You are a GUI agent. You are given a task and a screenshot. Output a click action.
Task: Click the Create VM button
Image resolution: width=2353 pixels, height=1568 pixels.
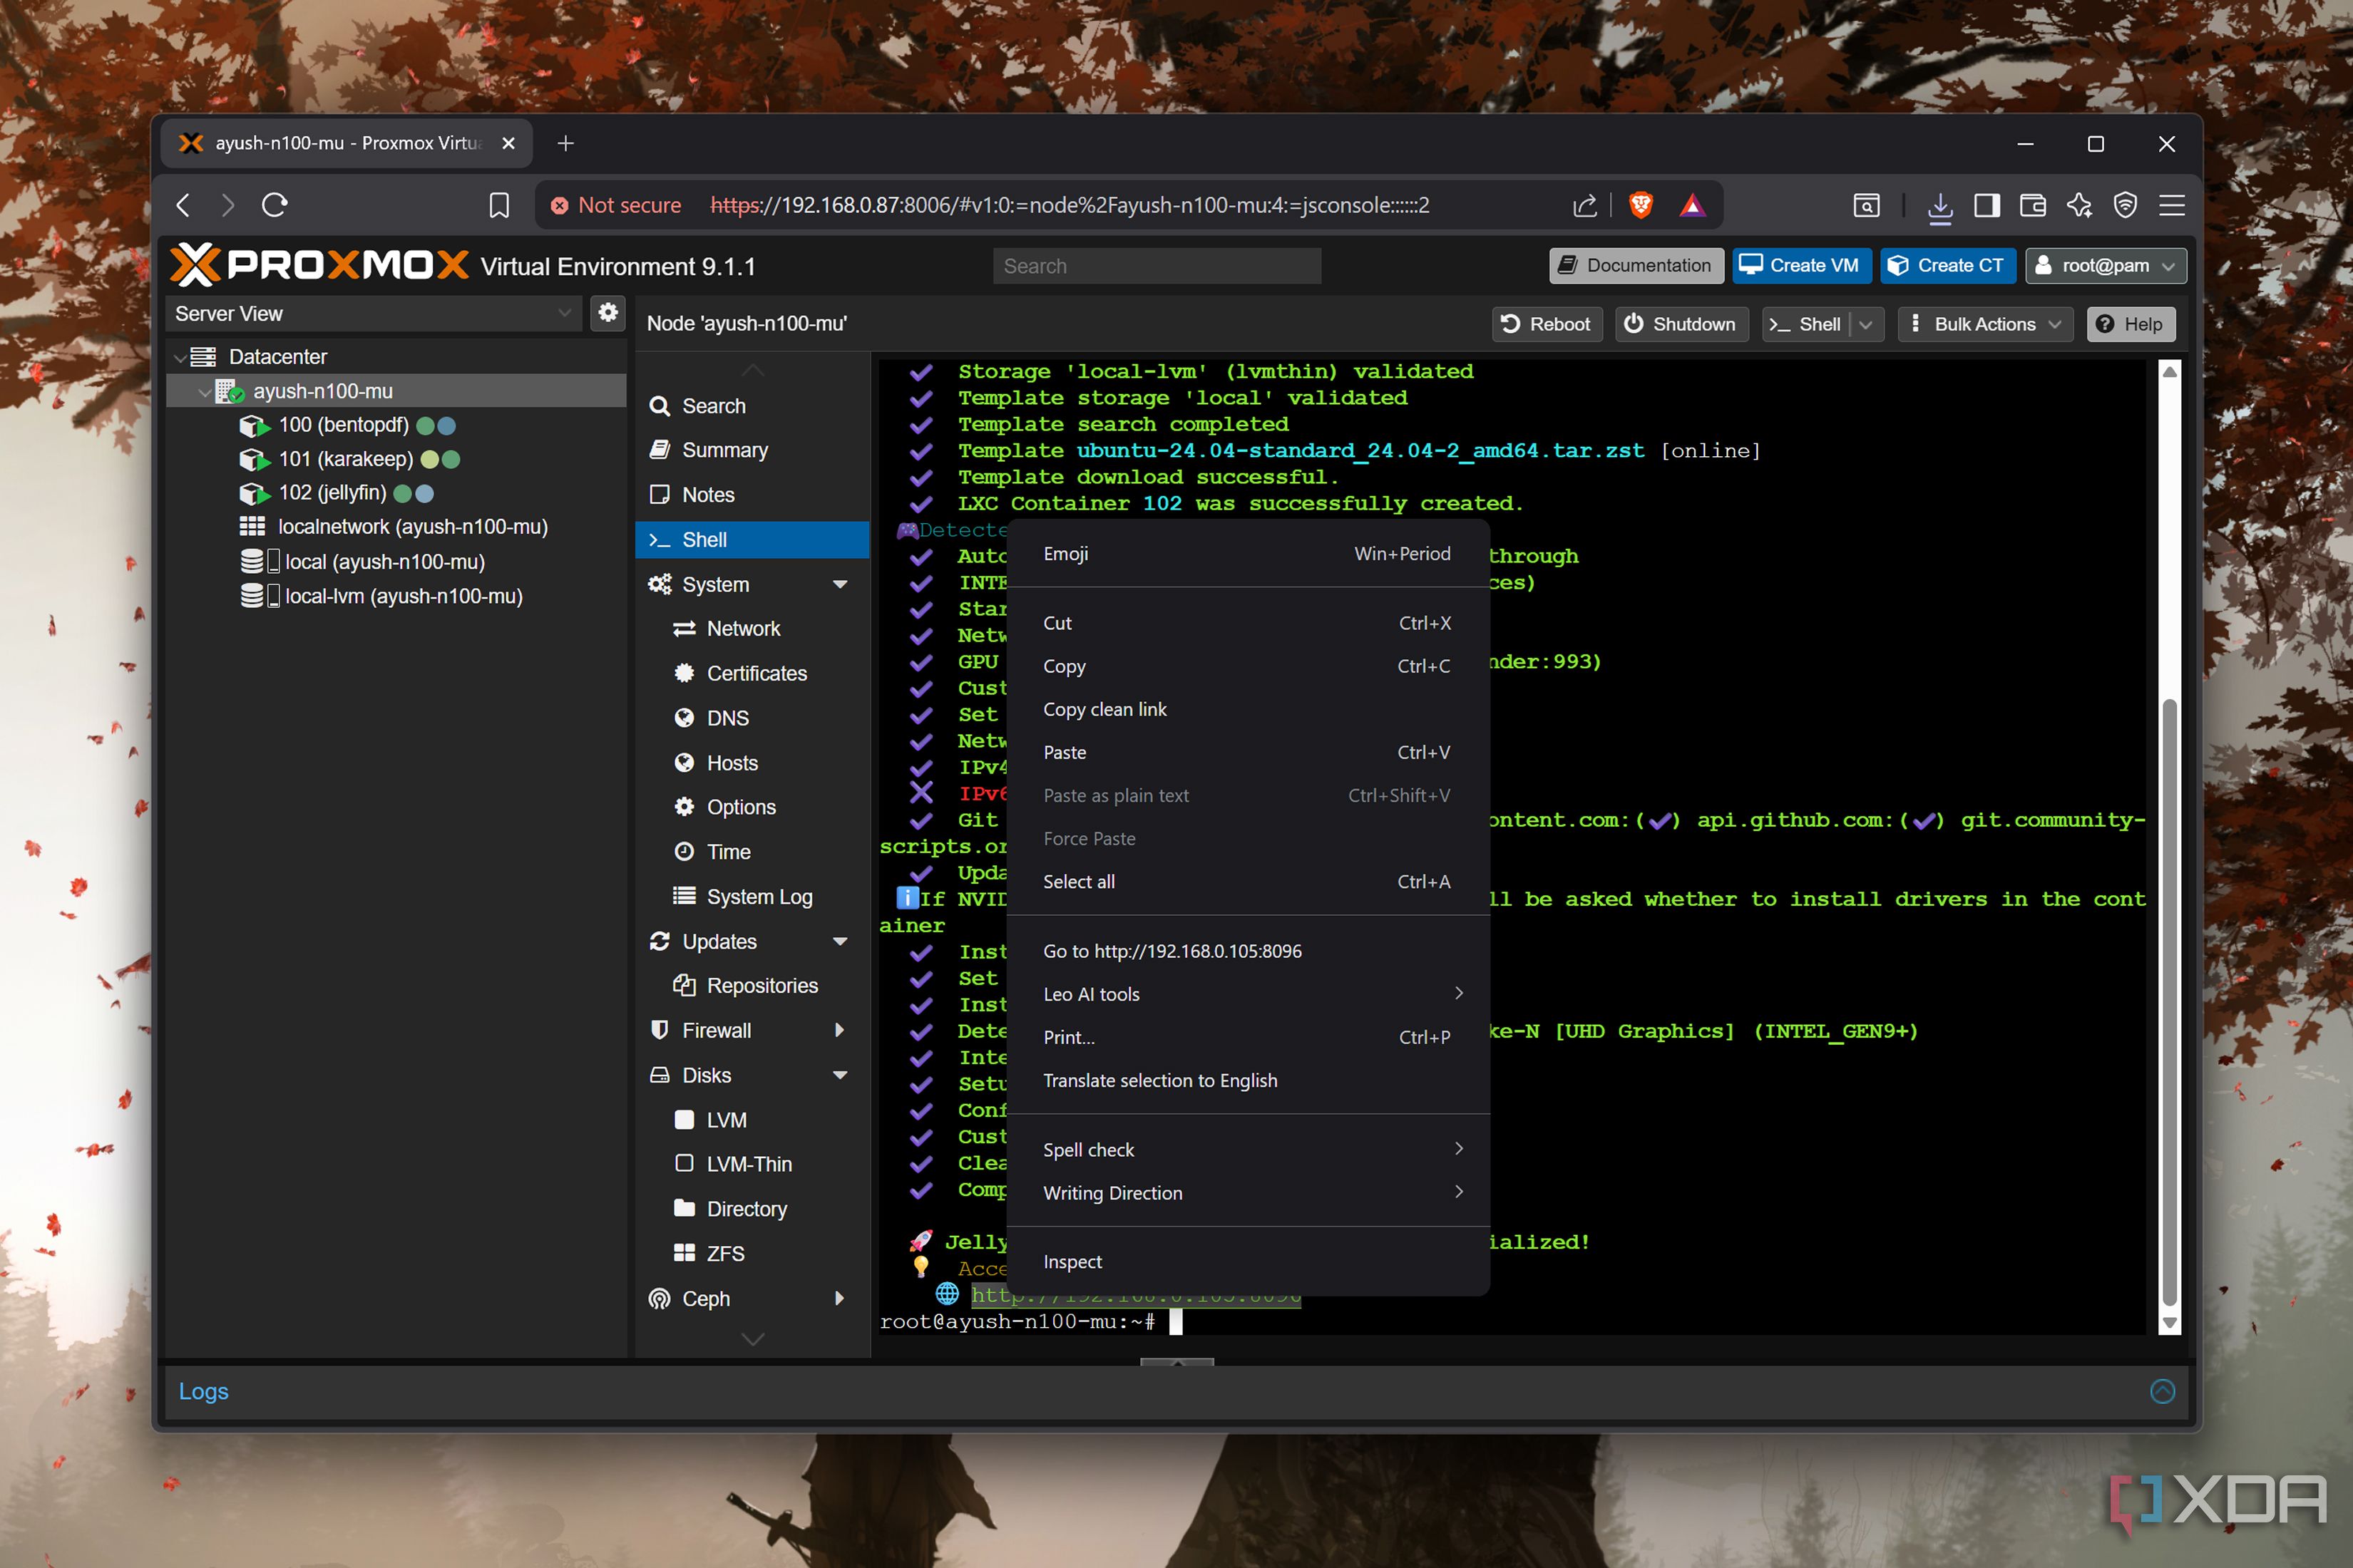point(1800,265)
